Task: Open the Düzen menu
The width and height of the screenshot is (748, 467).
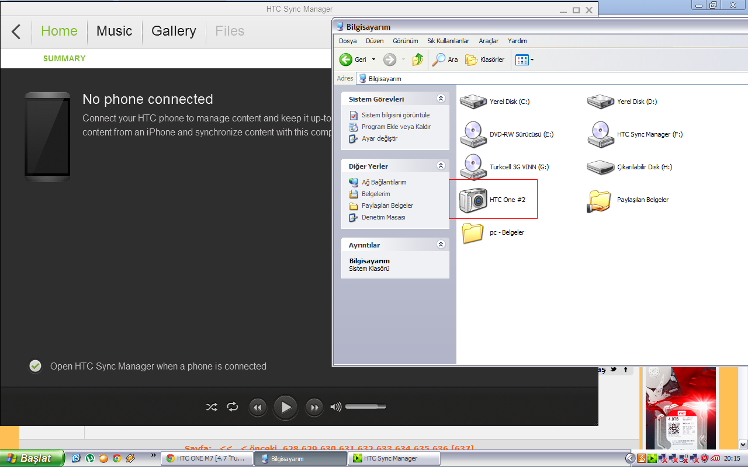Action: tap(375, 41)
